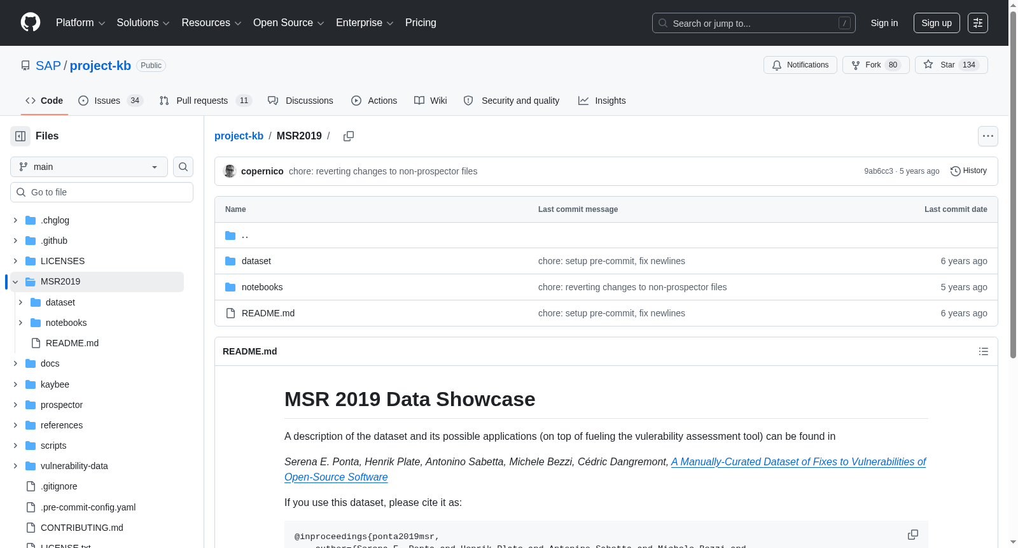Click the page vertical scrollbar
The image size is (1018, 548).
click(1013, 185)
